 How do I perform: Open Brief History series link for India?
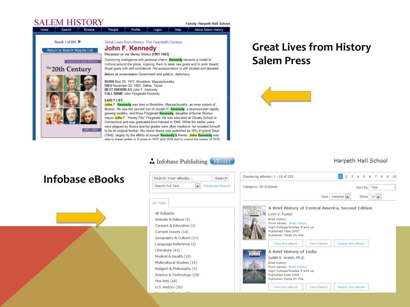(x=298, y=267)
